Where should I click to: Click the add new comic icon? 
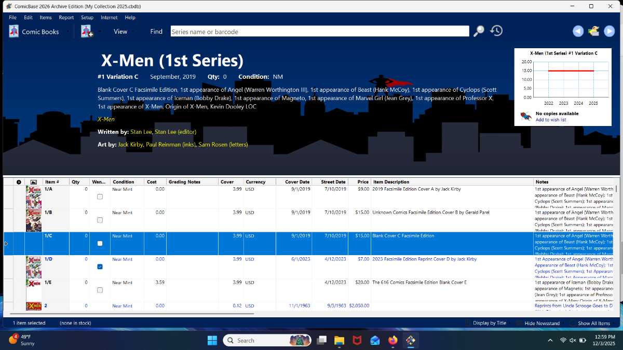[x=87, y=32]
